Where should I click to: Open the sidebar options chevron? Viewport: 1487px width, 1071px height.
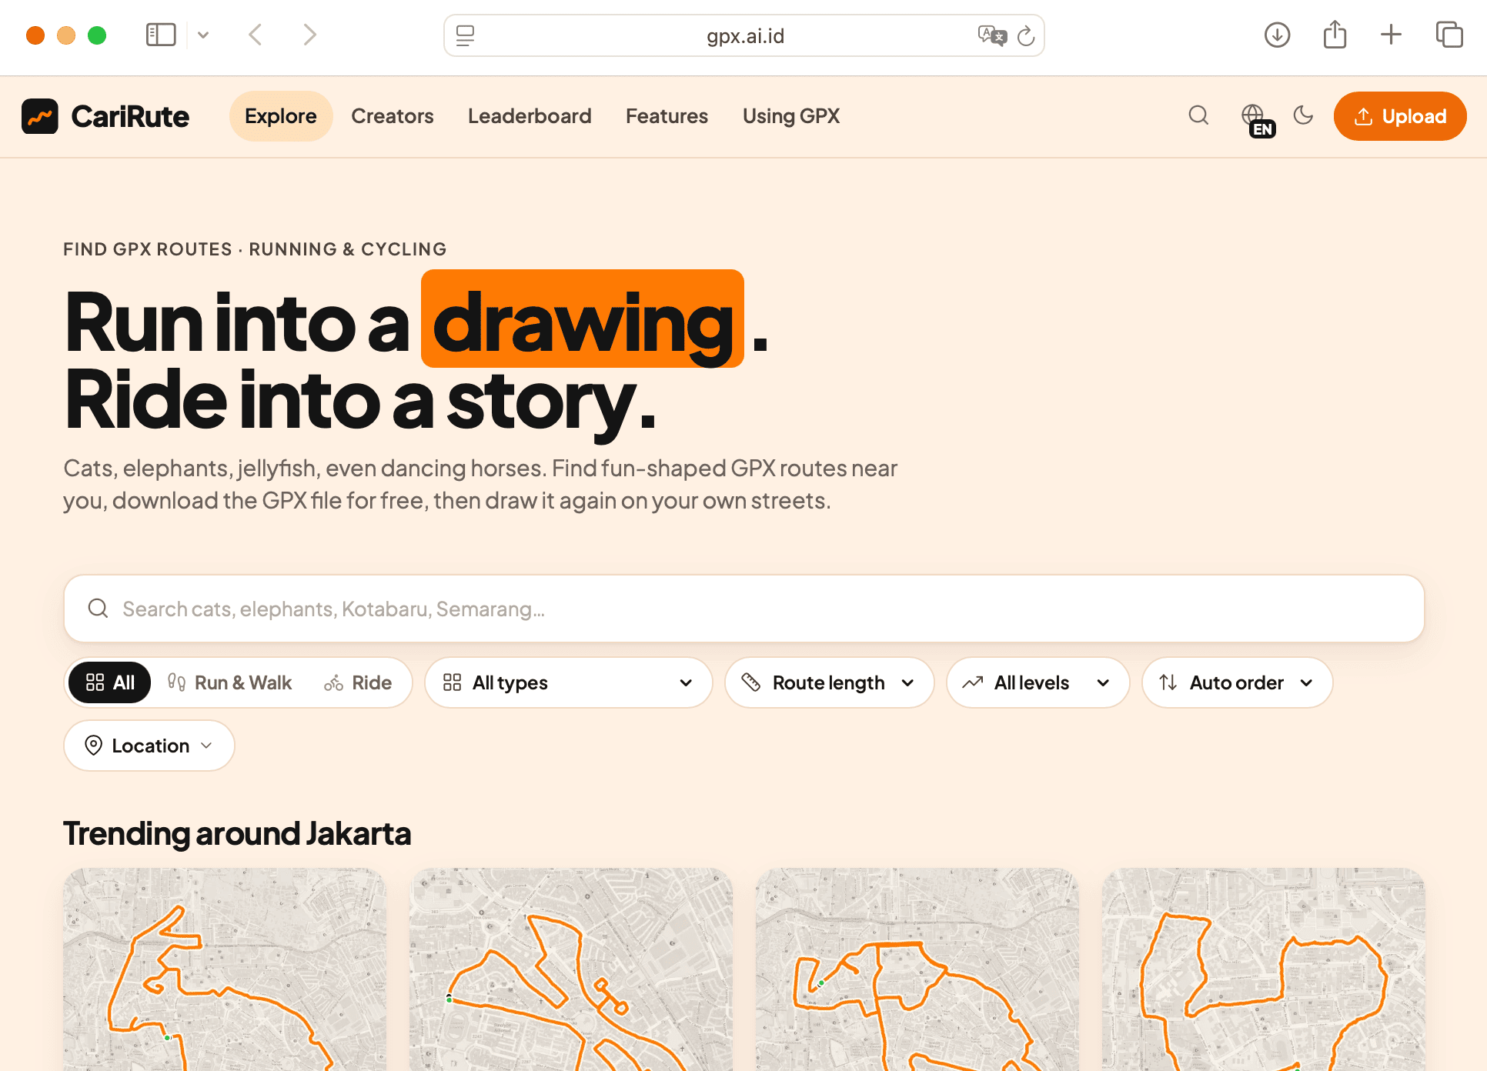(203, 35)
